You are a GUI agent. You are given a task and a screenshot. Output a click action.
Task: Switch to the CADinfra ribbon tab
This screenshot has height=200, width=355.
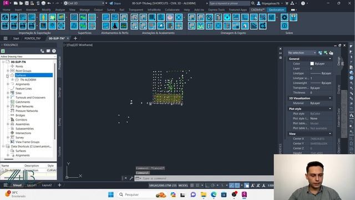click(258, 10)
